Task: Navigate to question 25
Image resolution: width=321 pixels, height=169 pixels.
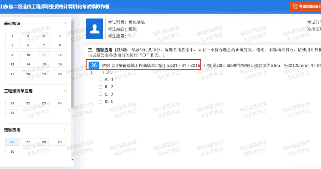Action: tap(12, 113)
